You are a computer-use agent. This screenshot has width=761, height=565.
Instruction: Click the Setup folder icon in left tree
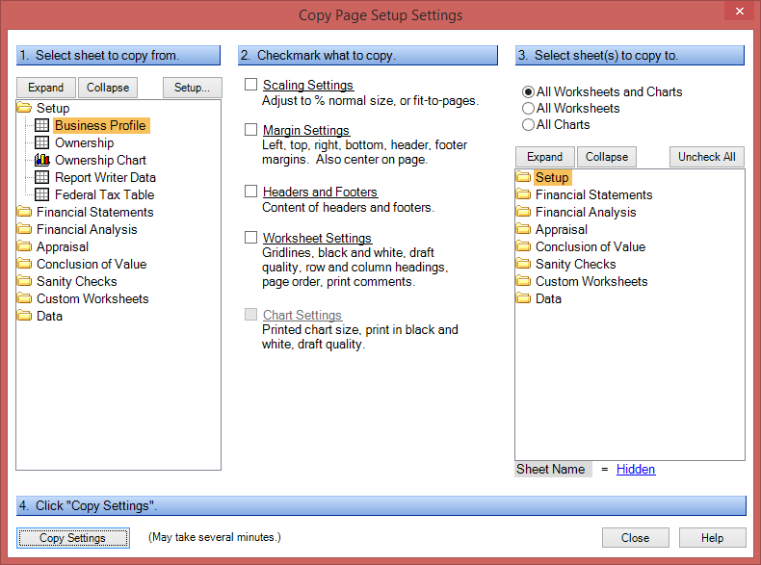pos(24,108)
